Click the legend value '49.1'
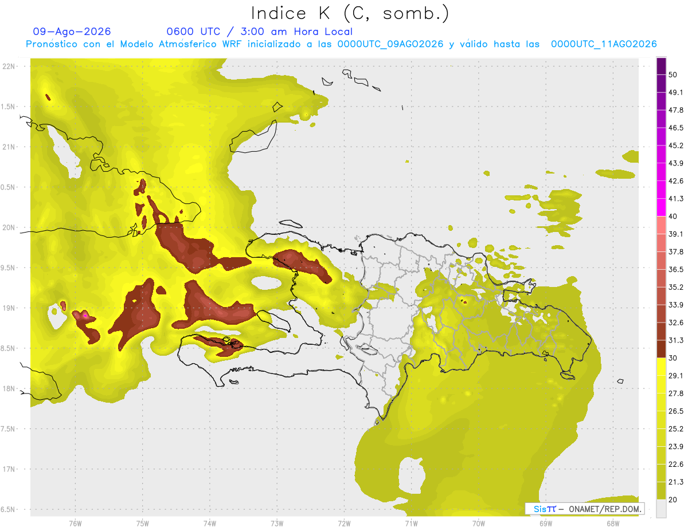Viewport: 688px width, 531px height. coord(676,92)
